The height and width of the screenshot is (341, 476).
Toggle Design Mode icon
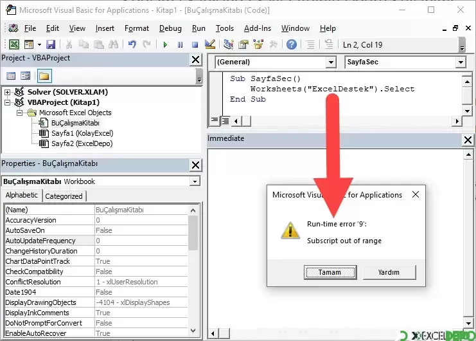tap(210, 44)
